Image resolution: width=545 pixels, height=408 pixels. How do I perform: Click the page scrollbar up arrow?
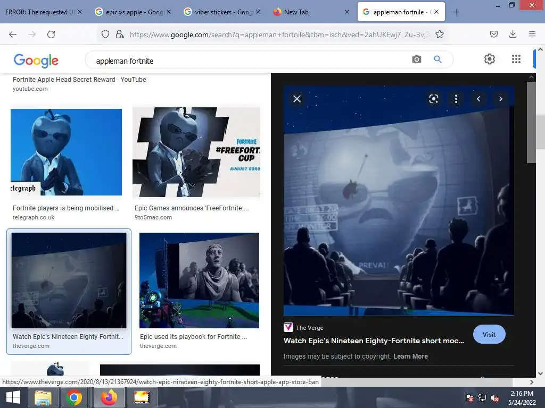point(541,49)
